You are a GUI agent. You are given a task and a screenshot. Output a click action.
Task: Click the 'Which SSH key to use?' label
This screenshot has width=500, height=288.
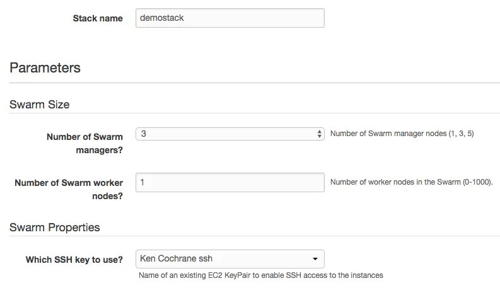74,260
